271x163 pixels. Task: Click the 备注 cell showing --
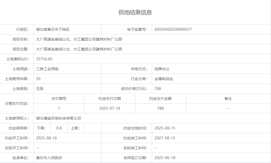[228, 108]
